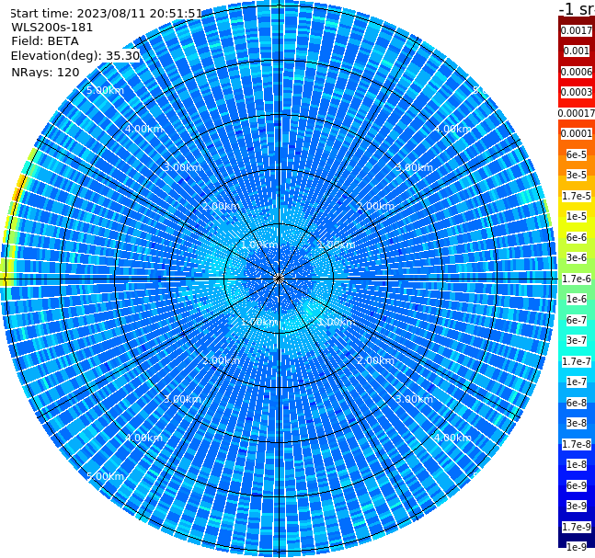The height and width of the screenshot is (558, 595).
Task: Choose the 6e-9 colorbar level
Action: coord(577,485)
